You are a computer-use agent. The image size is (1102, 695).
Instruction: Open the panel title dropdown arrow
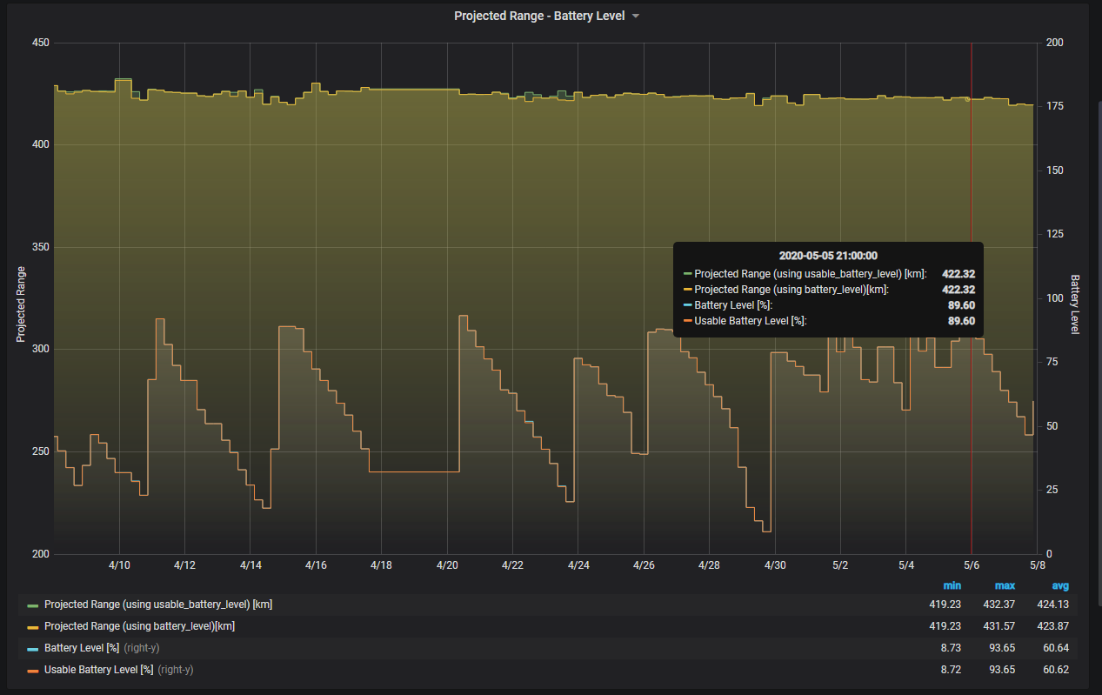pyautogui.click(x=636, y=17)
